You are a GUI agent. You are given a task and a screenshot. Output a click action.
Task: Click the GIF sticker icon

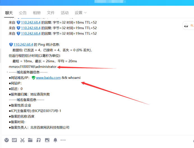coord(14,140)
